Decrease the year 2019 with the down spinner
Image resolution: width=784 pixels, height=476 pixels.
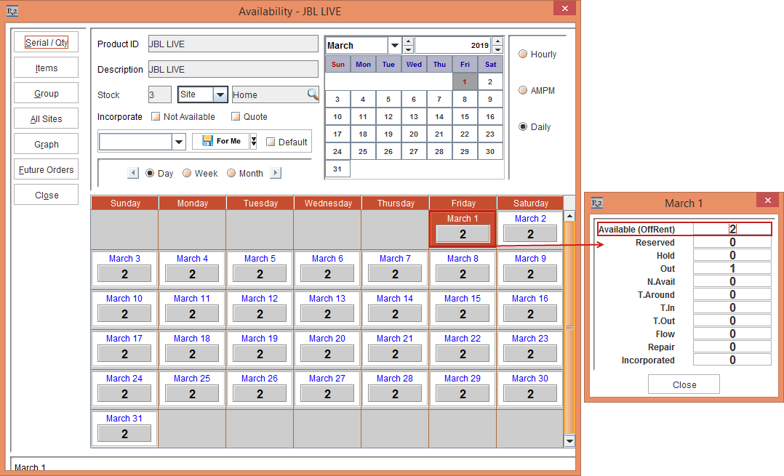(x=497, y=49)
